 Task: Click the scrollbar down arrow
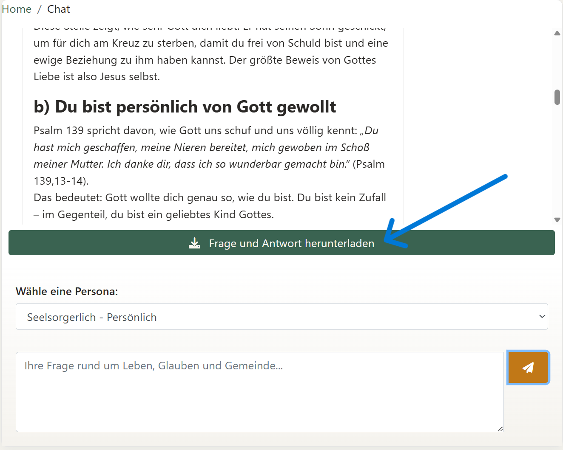pos(557,220)
